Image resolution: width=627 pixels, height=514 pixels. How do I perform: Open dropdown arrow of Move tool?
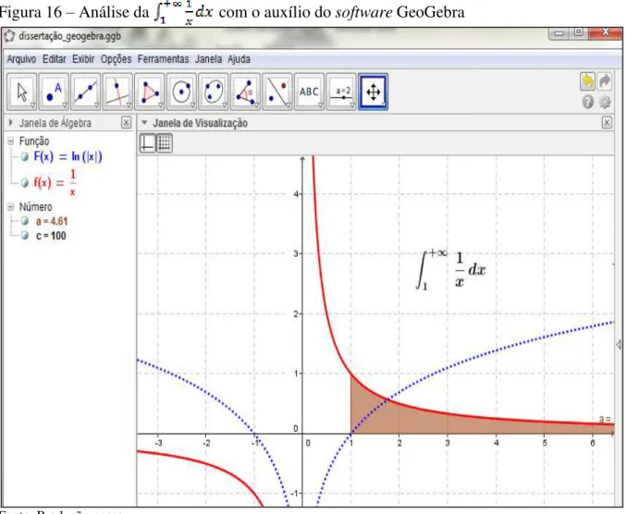(x=33, y=105)
